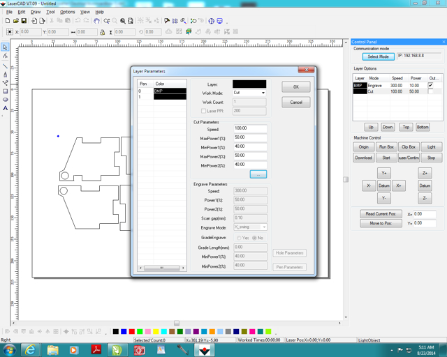447x357 pixels.
Task: Open the Draw menu
Action: tap(36, 12)
